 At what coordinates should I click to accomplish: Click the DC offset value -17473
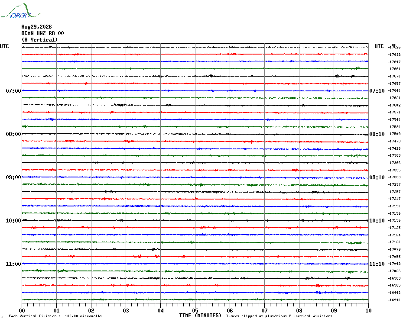tap(394, 141)
